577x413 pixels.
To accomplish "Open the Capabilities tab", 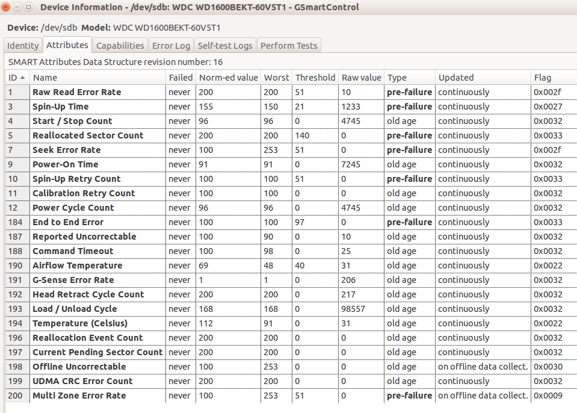I will pos(120,46).
